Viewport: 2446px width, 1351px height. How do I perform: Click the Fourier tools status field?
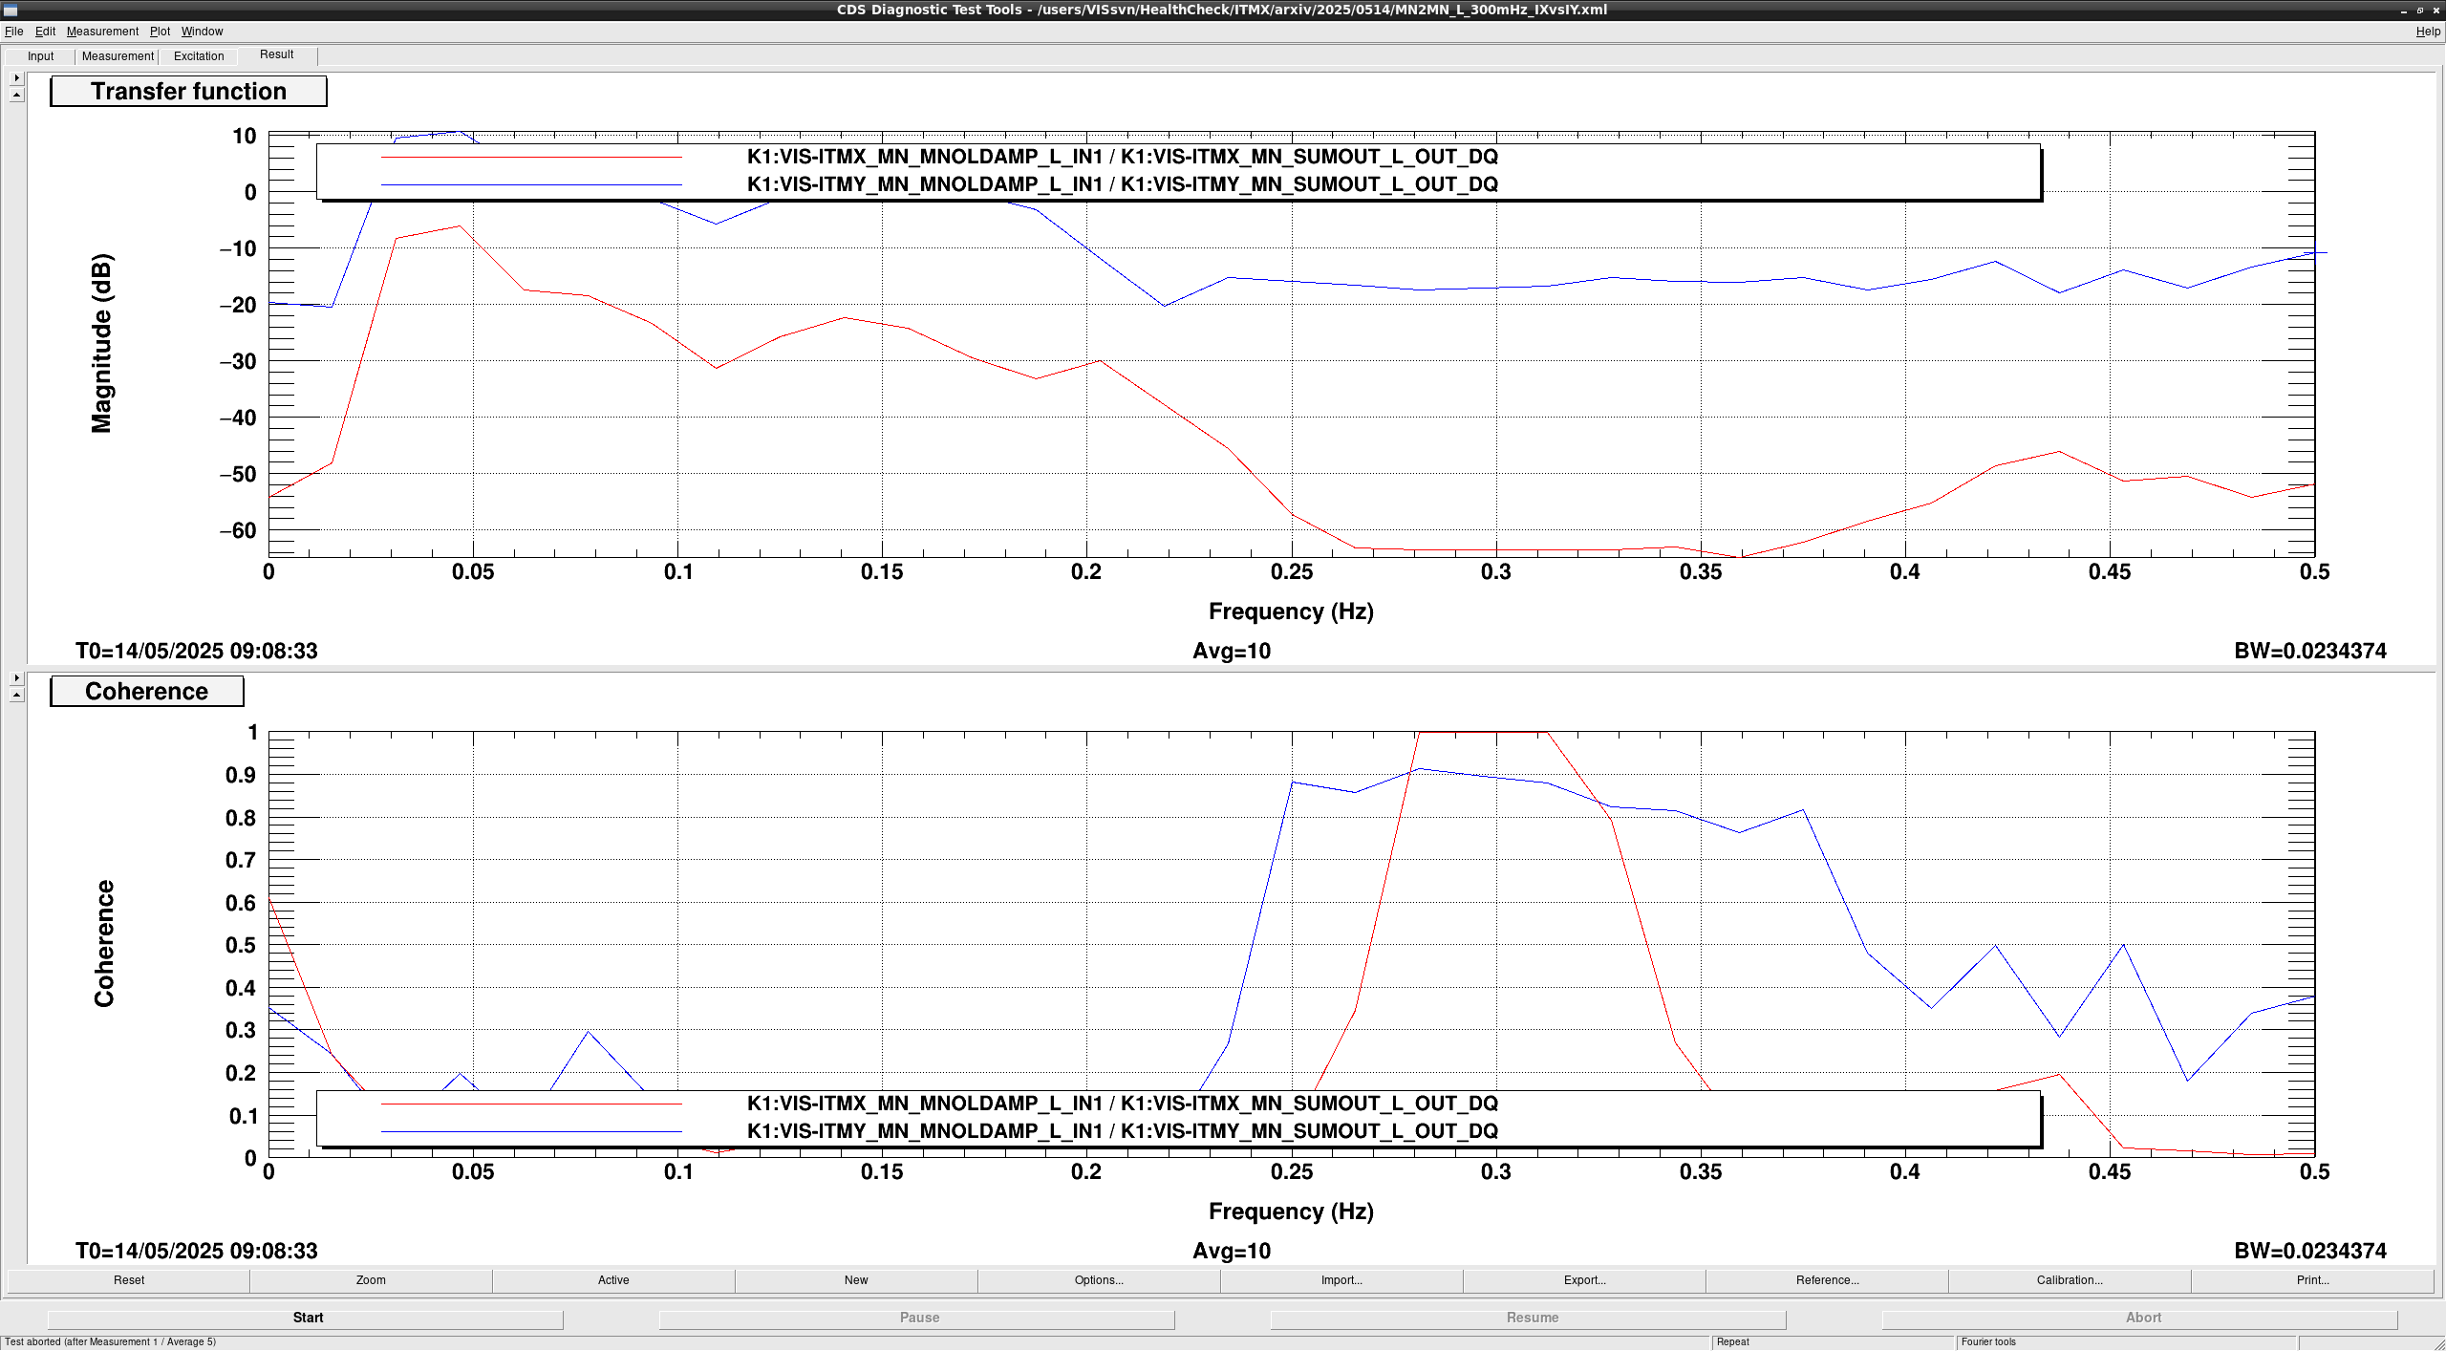point(2125,1342)
